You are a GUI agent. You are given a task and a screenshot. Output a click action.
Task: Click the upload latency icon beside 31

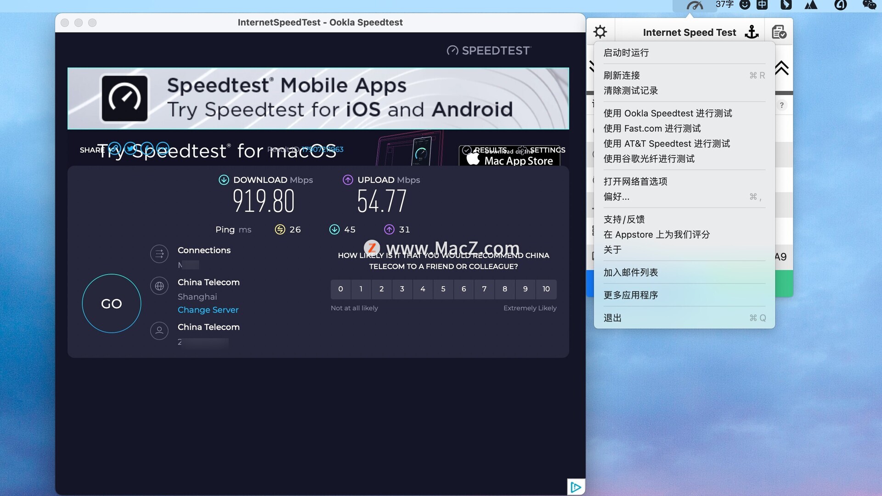pos(389,230)
